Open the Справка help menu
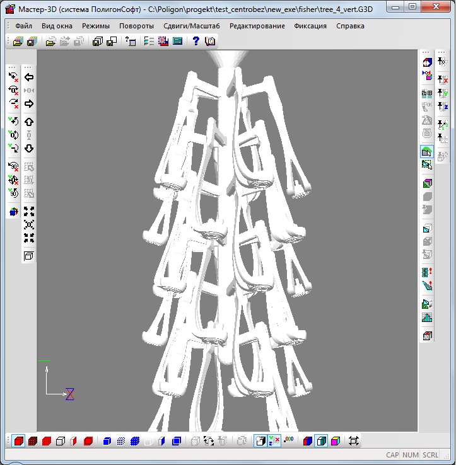Image resolution: width=456 pixels, height=465 pixels. 350,26
